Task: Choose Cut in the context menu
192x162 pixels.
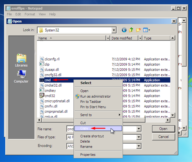Action: 98,123
